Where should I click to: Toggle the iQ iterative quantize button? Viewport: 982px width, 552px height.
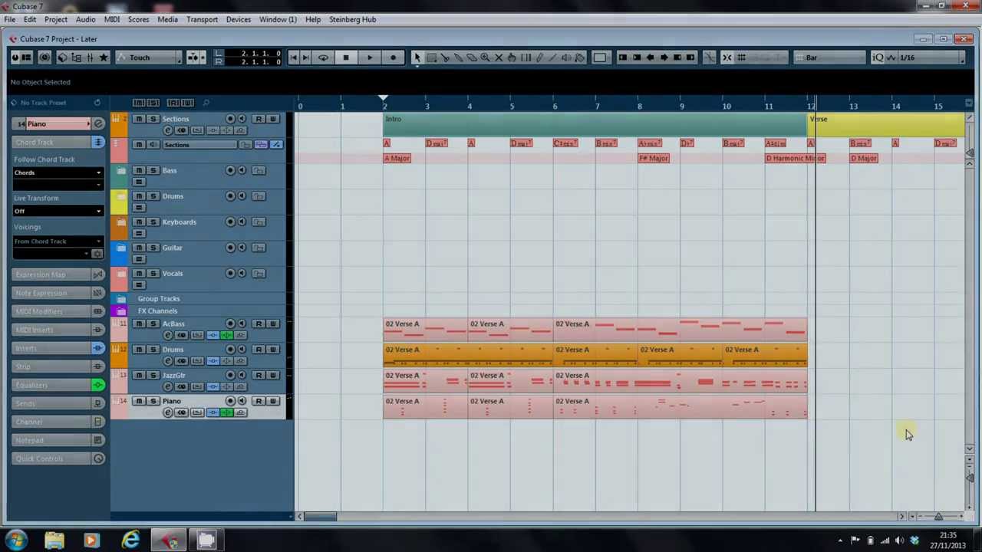879,58
